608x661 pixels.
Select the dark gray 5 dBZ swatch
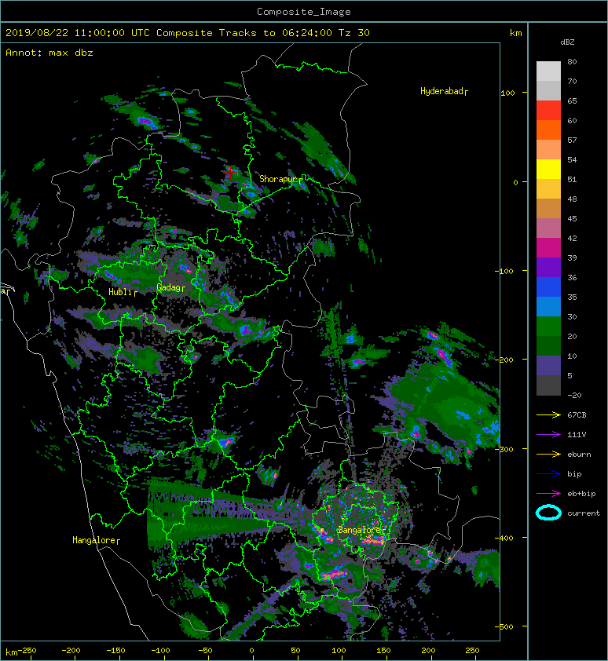tap(548, 385)
